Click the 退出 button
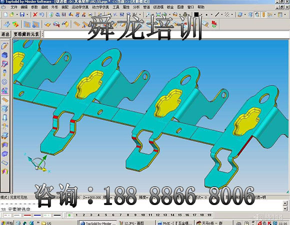Screen dimensions: 290x225 tap(5, 34)
